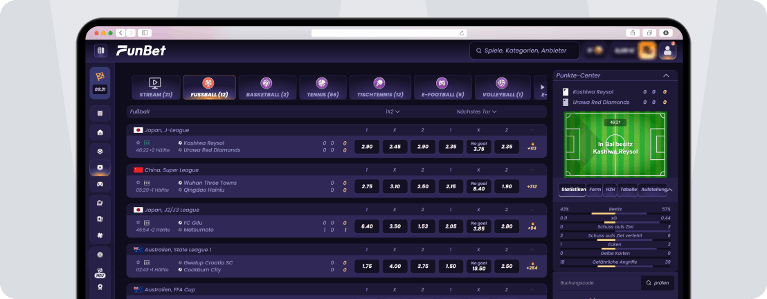Open the sidebar icon labeled NEU
The width and height of the screenshot is (767, 299).
point(100,273)
